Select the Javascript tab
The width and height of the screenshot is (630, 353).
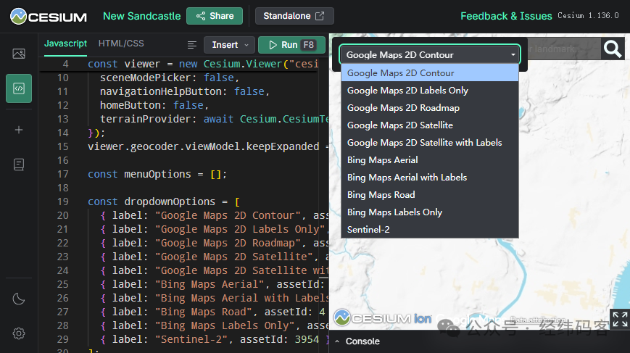pyautogui.click(x=66, y=43)
